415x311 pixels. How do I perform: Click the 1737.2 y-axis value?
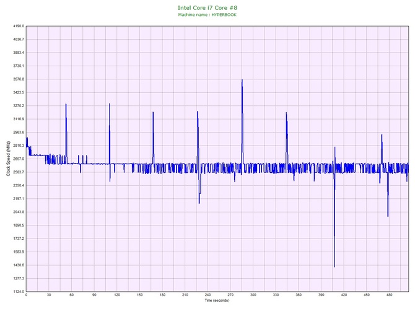click(19, 239)
